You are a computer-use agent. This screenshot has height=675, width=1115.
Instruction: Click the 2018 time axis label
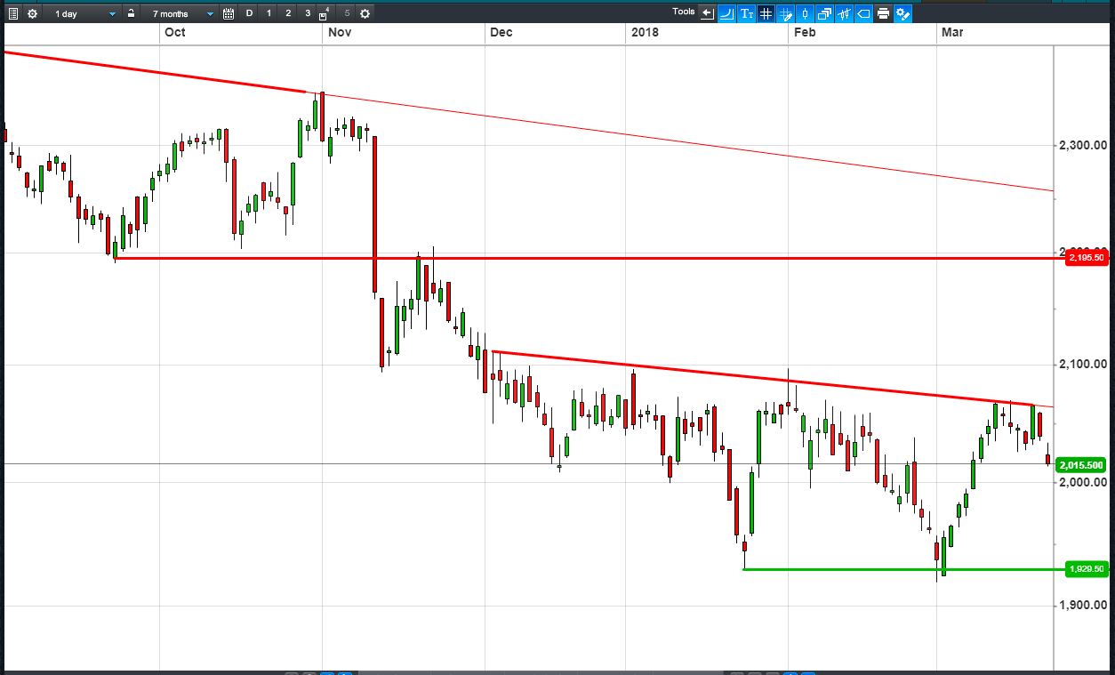pos(645,33)
